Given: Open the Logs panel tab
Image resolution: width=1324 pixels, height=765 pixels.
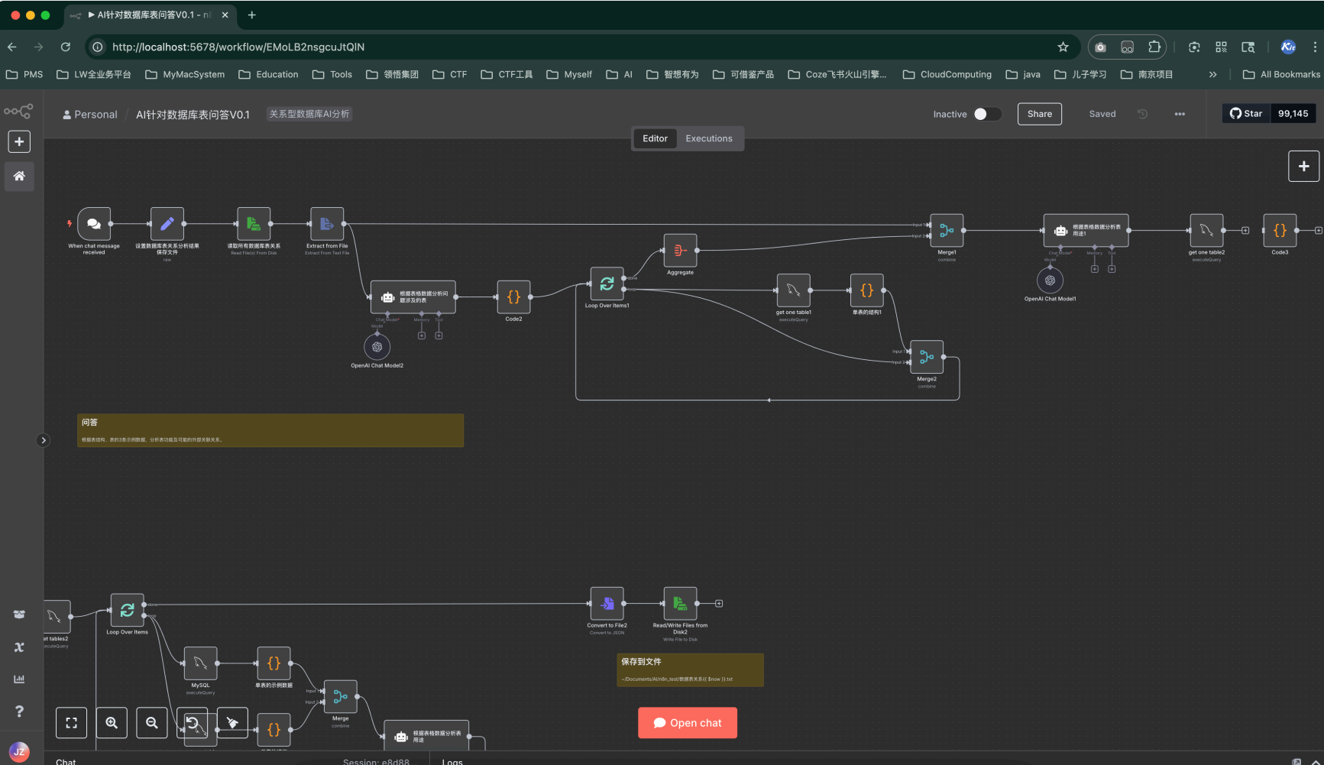Looking at the screenshot, I should [x=452, y=760].
